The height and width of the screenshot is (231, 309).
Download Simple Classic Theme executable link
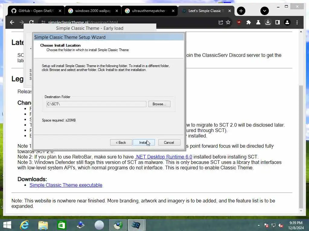pos(66,185)
